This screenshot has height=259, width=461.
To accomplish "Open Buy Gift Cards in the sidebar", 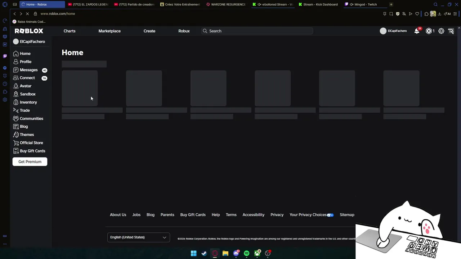I will 32,151.
